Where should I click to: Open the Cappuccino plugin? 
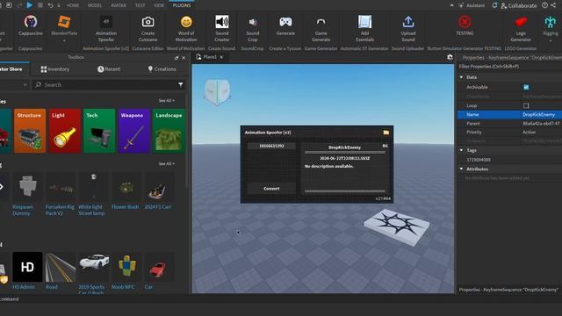(x=31, y=25)
